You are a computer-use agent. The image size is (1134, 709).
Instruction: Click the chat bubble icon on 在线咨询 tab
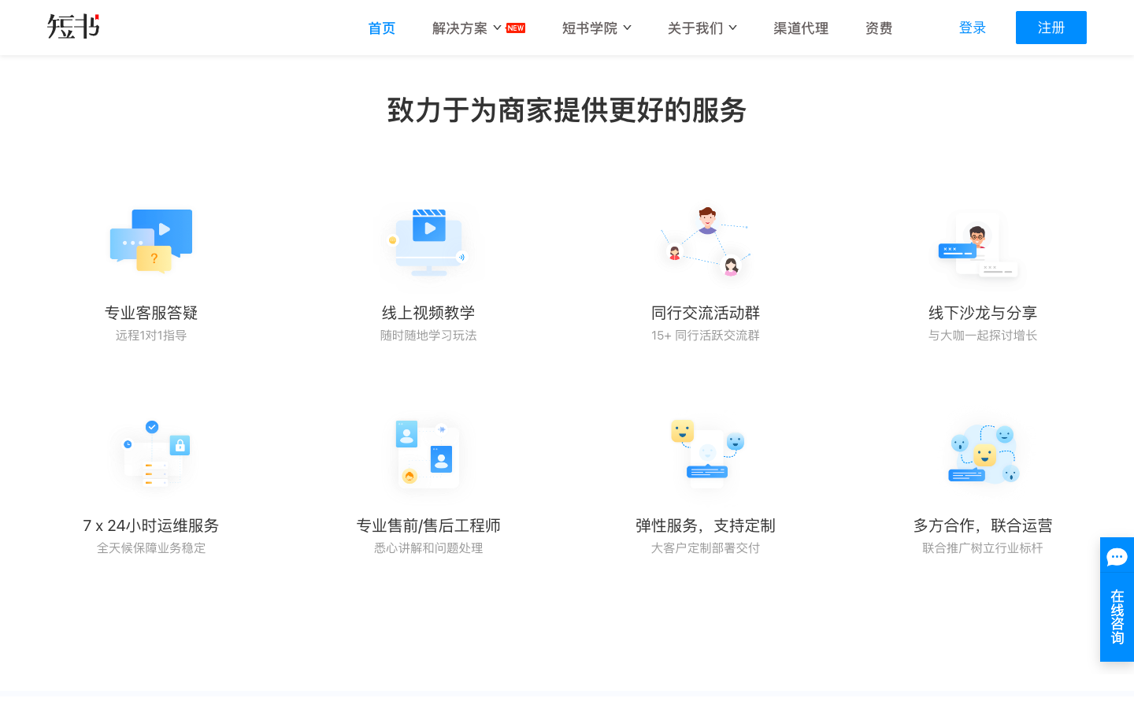click(x=1117, y=557)
